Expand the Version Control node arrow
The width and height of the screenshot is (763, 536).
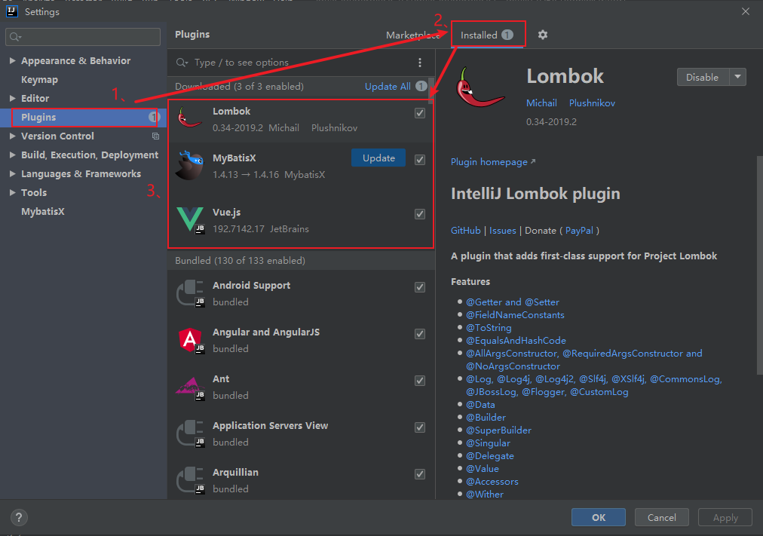[x=12, y=136]
